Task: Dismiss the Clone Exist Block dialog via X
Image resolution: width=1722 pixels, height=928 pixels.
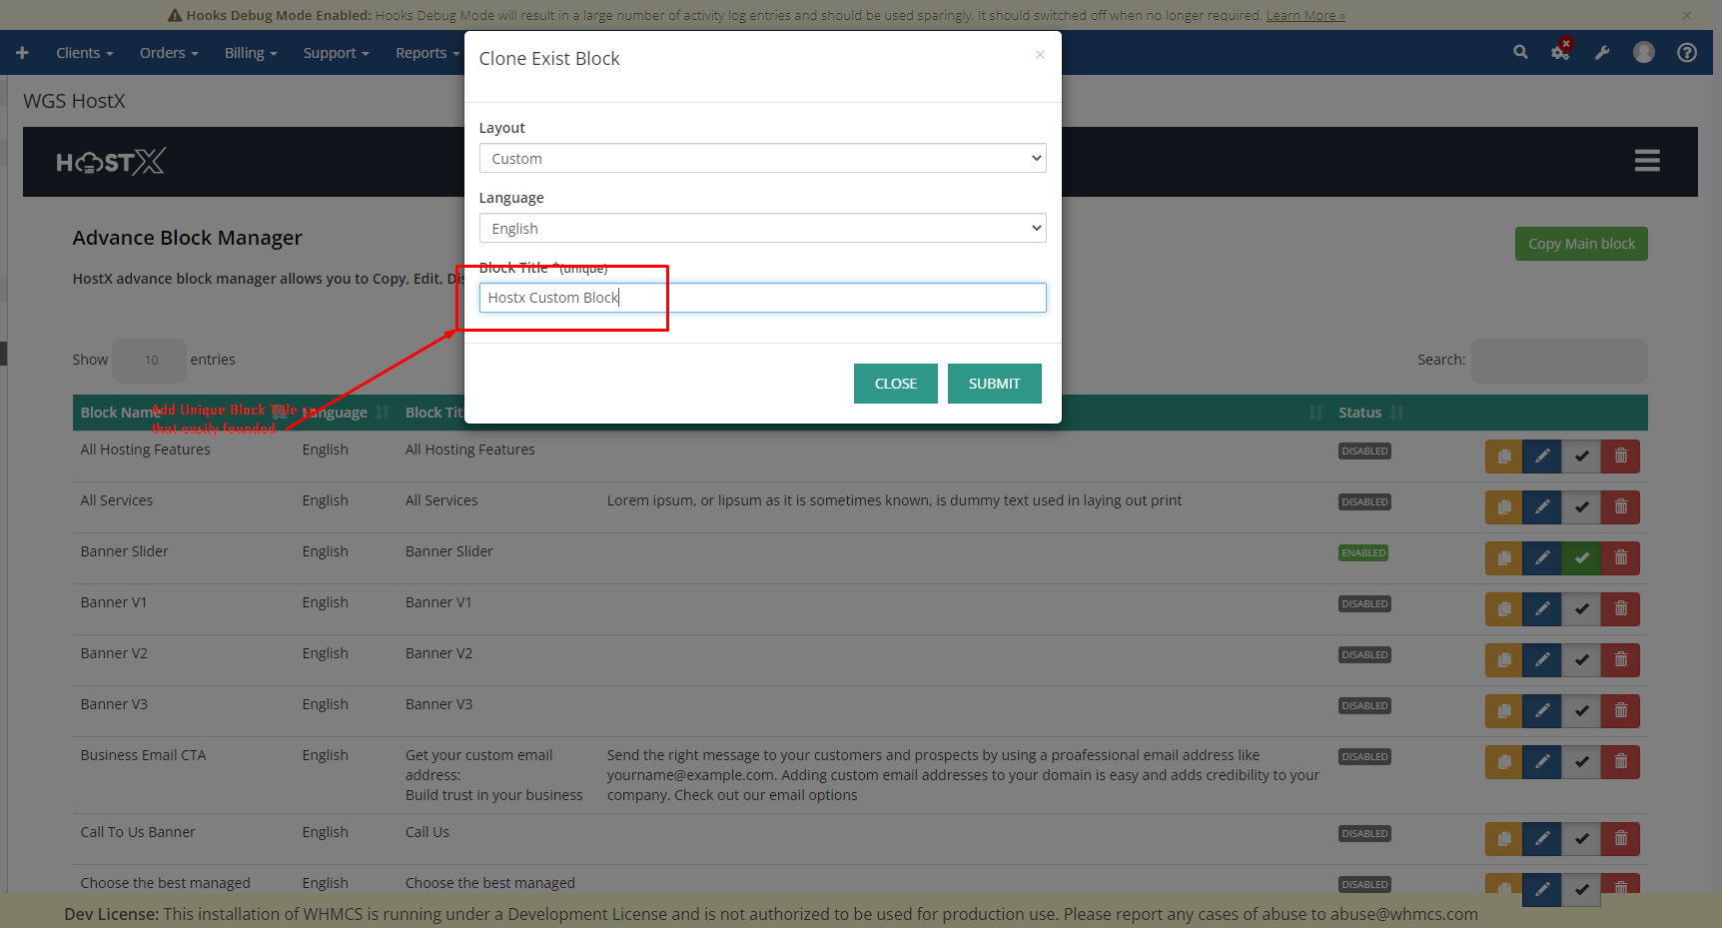Action: (1040, 55)
